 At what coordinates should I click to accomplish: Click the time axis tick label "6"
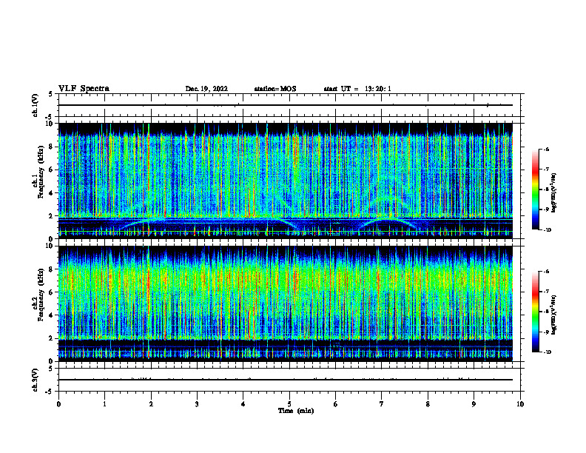click(x=335, y=404)
